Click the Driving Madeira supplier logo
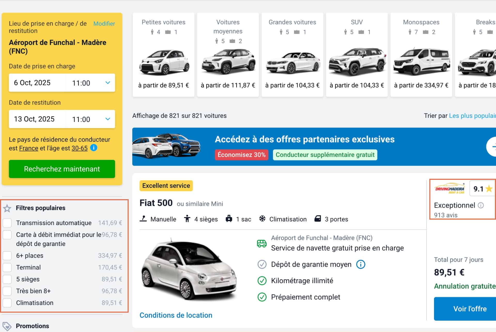Screen dimensions: 496x332 450,189
